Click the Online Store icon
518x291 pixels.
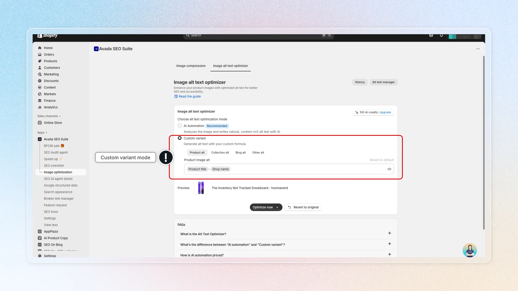pos(40,123)
